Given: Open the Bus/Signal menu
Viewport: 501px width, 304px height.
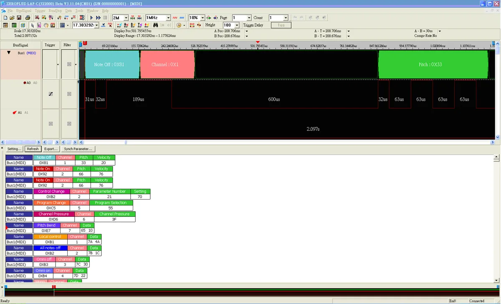Looking at the screenshot, I should [x=25, y=10].
